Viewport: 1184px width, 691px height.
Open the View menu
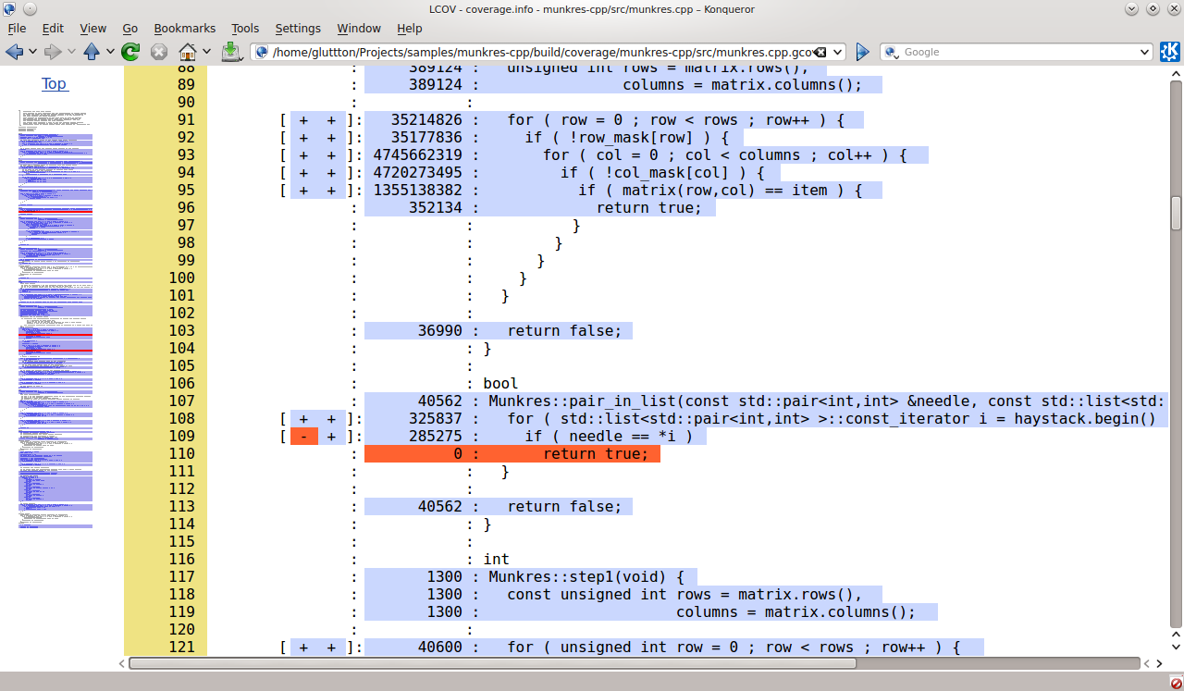92,29
